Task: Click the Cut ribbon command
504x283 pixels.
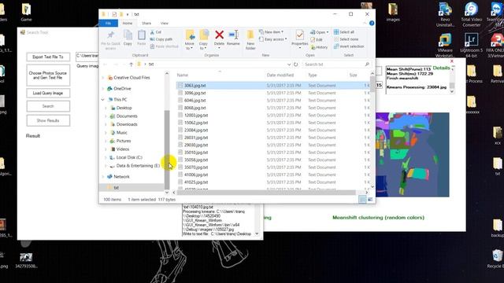Action: click(x=156, y=32)
